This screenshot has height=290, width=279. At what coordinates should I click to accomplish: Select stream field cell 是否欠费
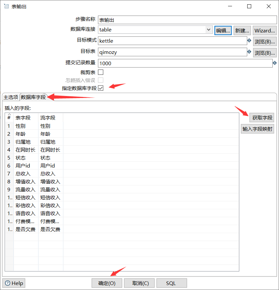point(51,229)
